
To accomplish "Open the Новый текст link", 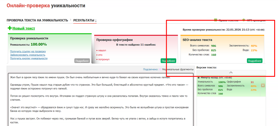I will (x=24, y=29).
